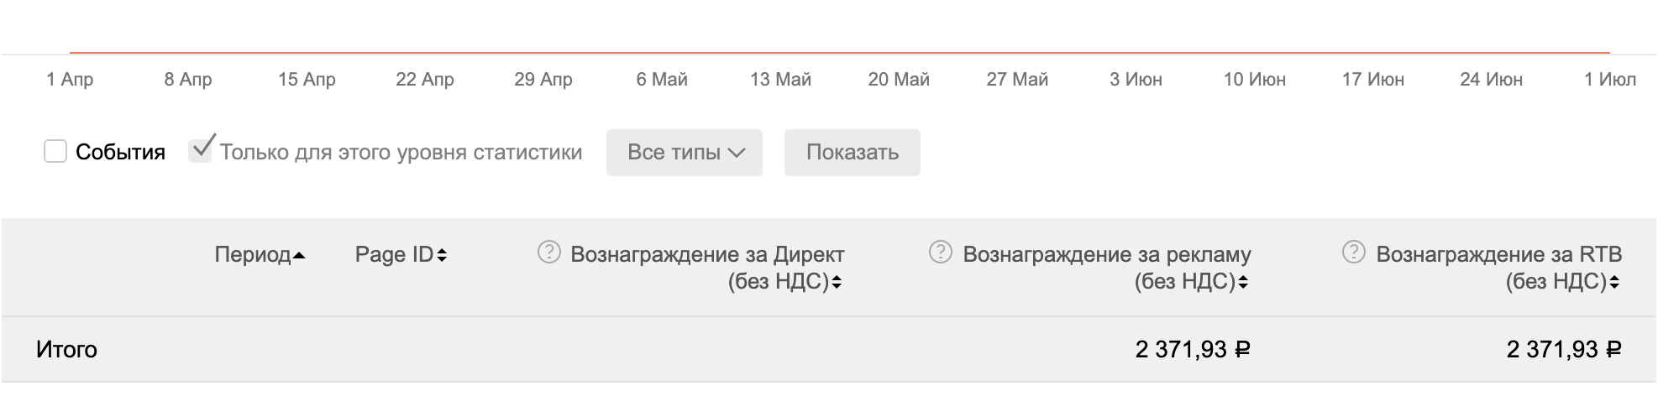The width and height of the screenshot is (1679, 396).
Task: Enable the События checkbox
Action: coord(55,152)
